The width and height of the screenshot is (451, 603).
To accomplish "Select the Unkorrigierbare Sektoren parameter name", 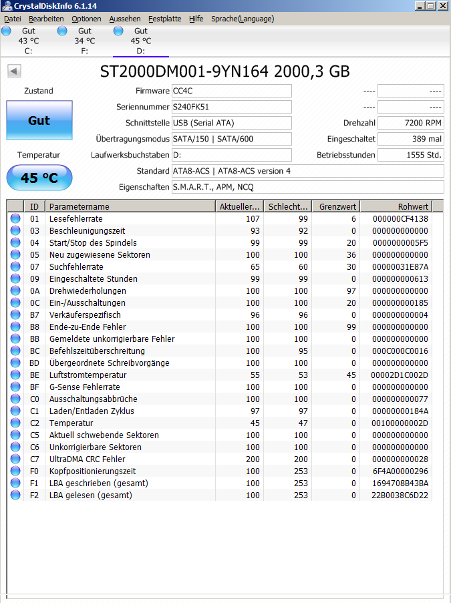I will pyautogui.click(x=95, y=447).
